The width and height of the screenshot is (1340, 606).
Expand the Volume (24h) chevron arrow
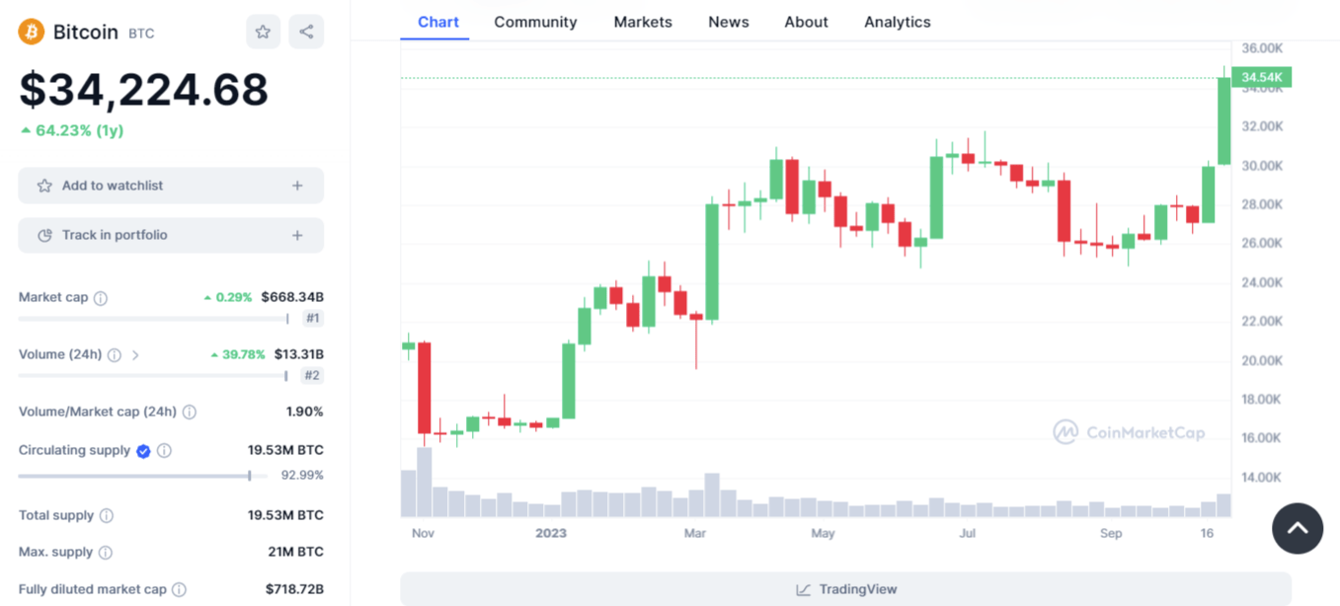(135, 355)
